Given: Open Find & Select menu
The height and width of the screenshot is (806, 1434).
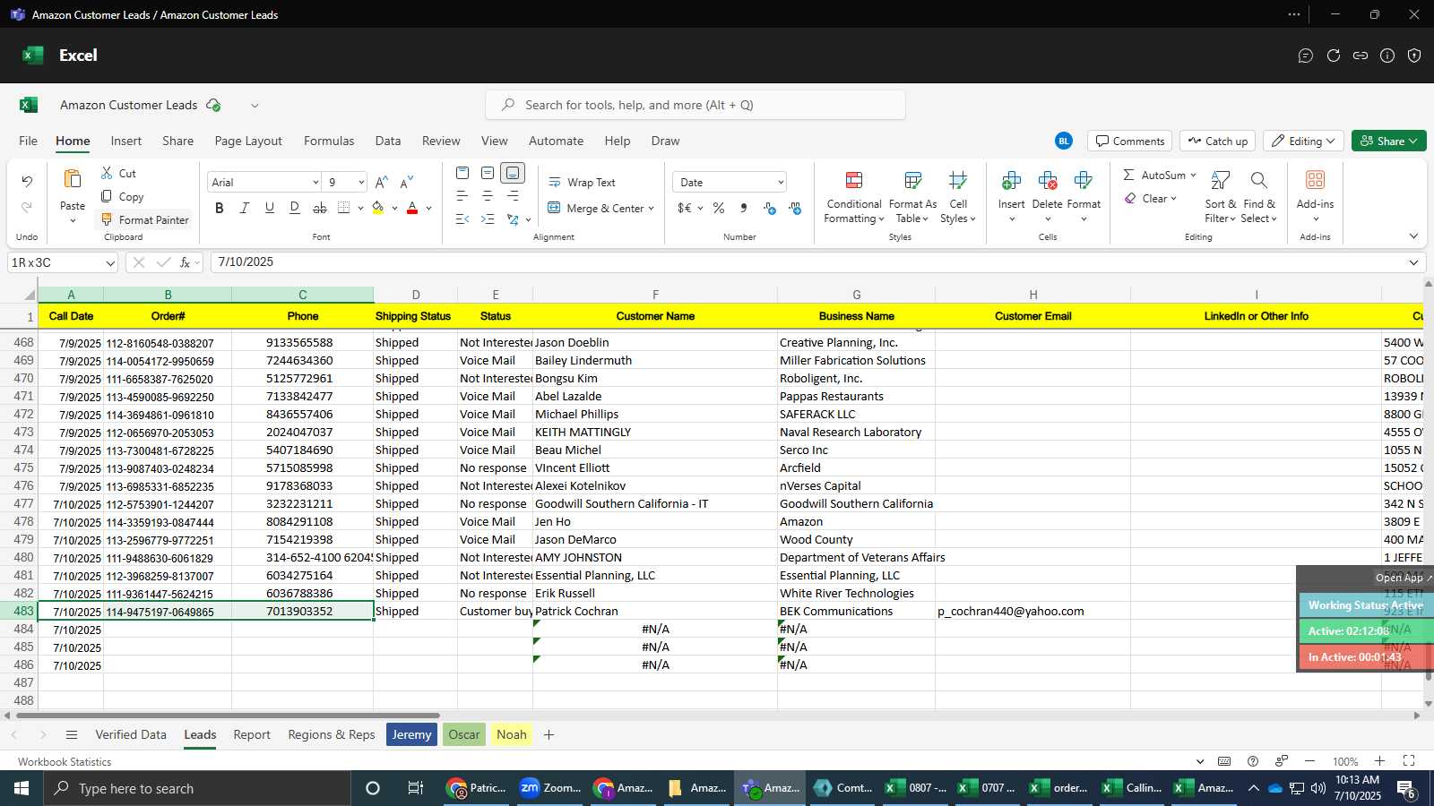Looking at the screenshot, I should 1258,198.
